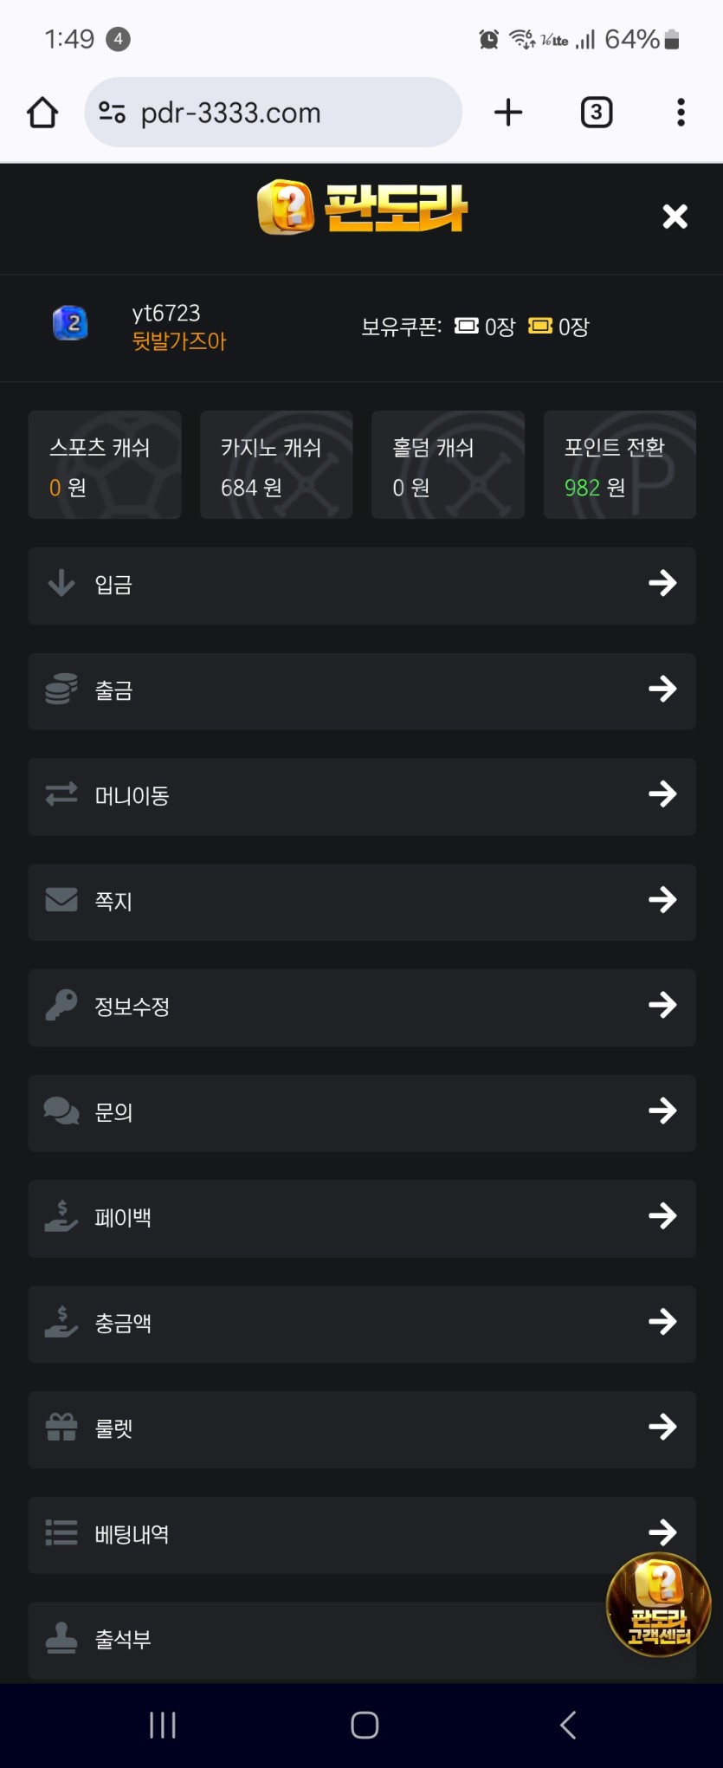Tap the 정보수정 key icon
Viewport: 723px width, 1768px height.
[61, 1006]
